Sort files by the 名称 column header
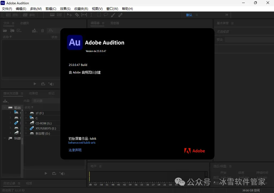The width and height of the screenshot is (274, 193). [7, 37]
